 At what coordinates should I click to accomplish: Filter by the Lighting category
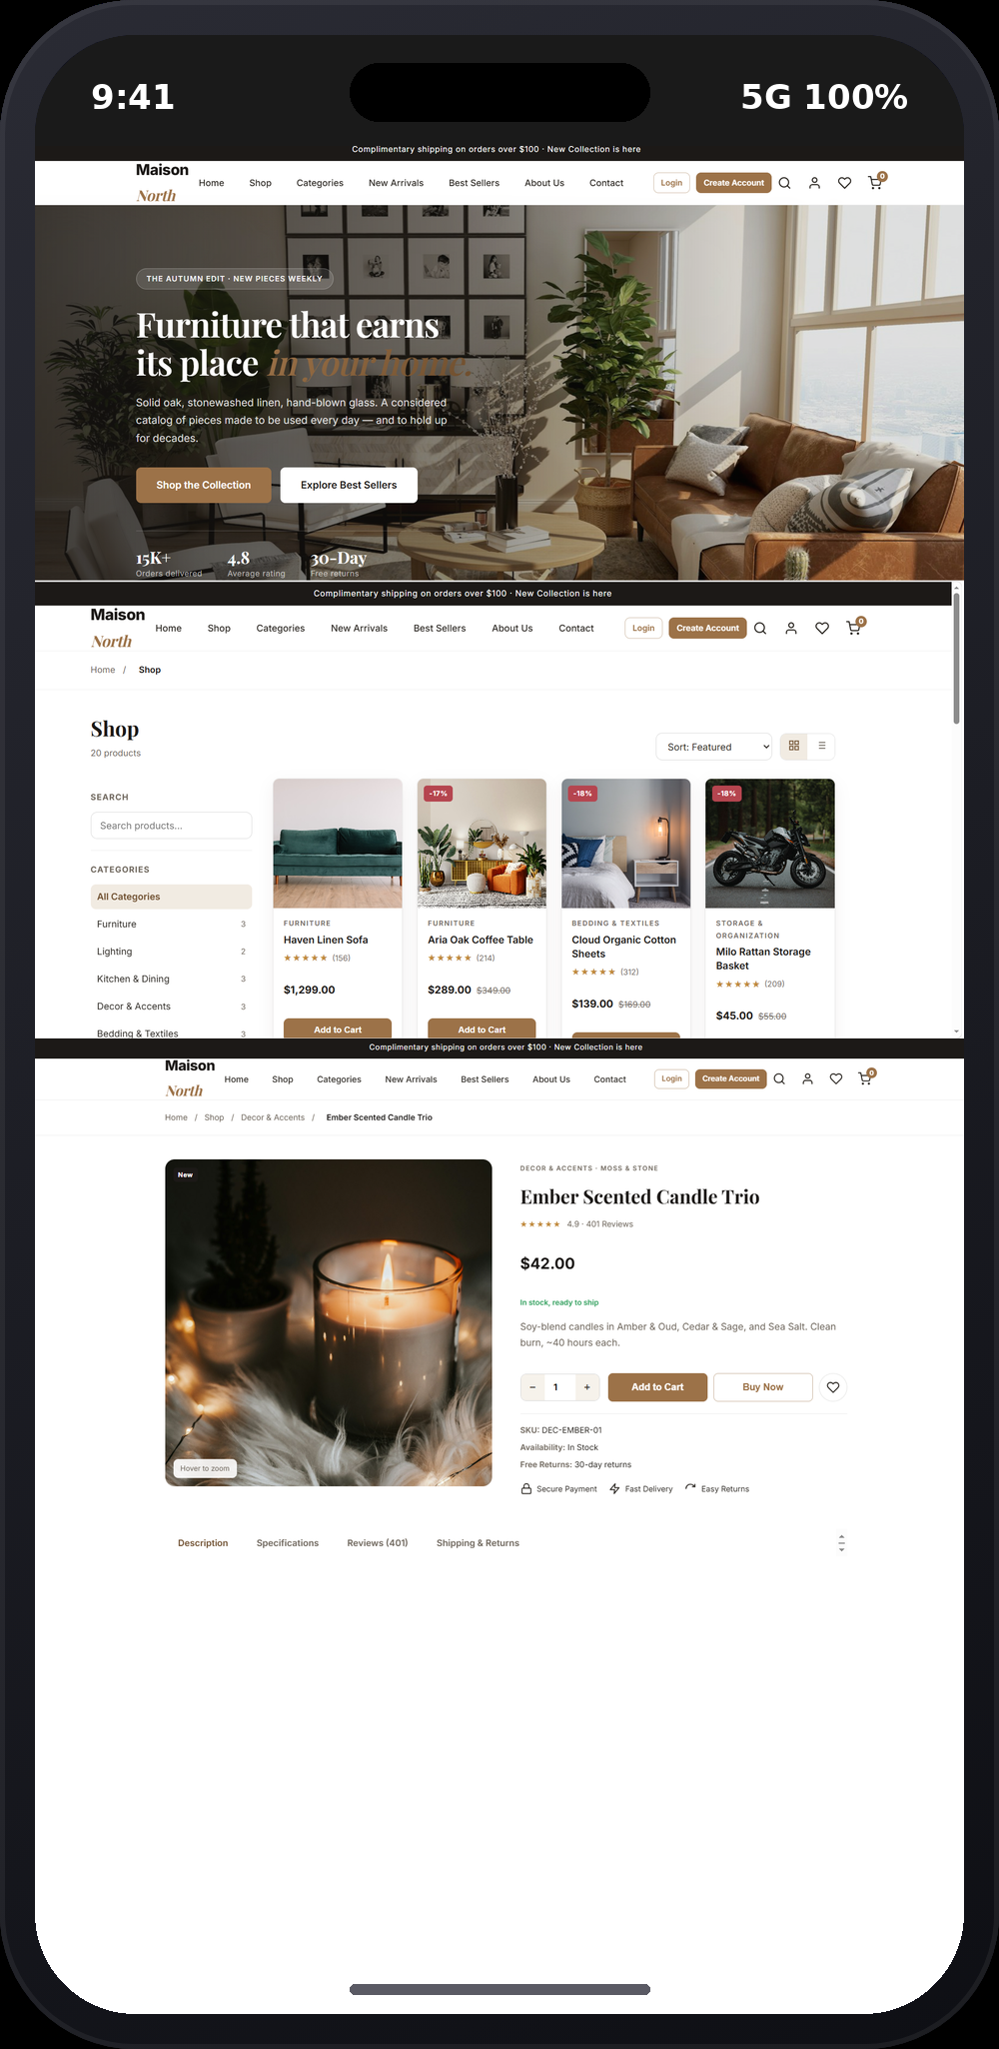pyautogui.click(x=171, y=952)
